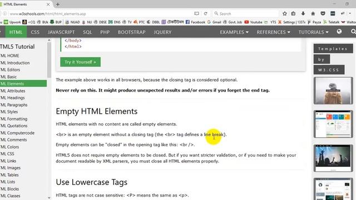Screen dimensions: 356x200
Task: Open HTML Paragraphs in sidebar
Action: coord(13,105)
